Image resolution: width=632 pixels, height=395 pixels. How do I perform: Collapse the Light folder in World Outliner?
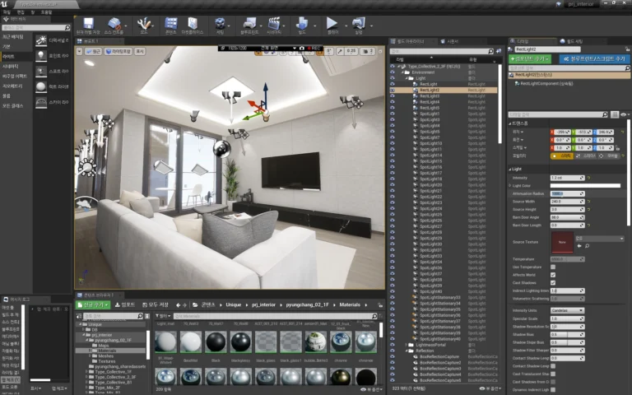tap(407, 79)
